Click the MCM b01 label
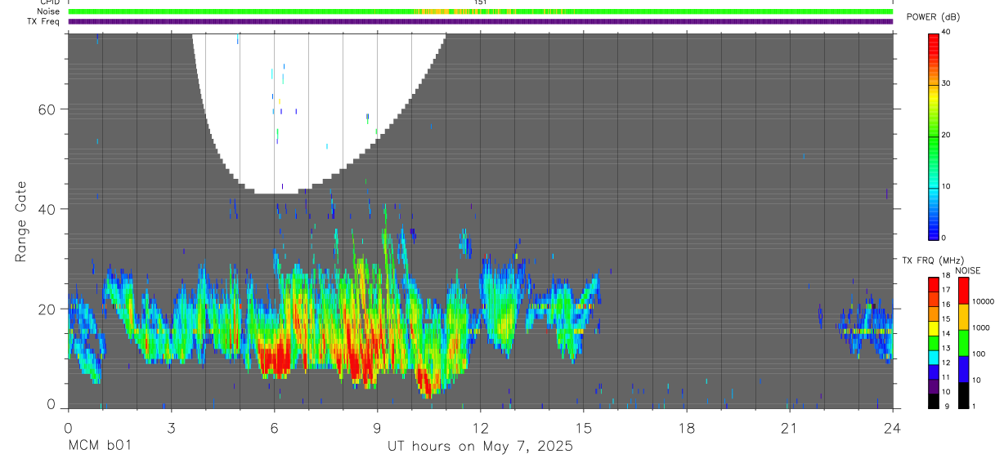 pos(99,446)
